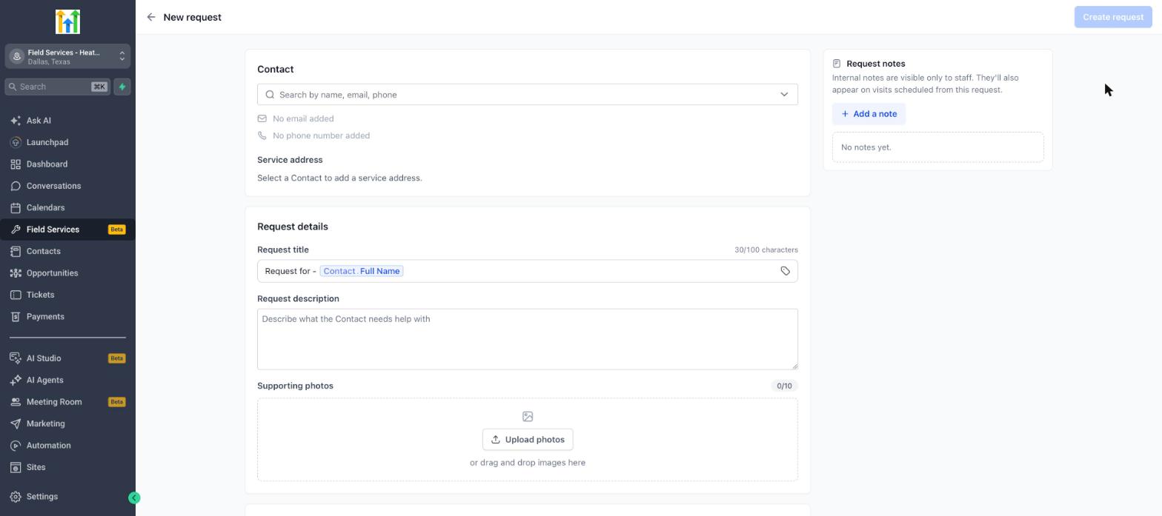1162x516 pixels.
Task: Click the Marketing paper-plane icon
Action: click(16, 424)
